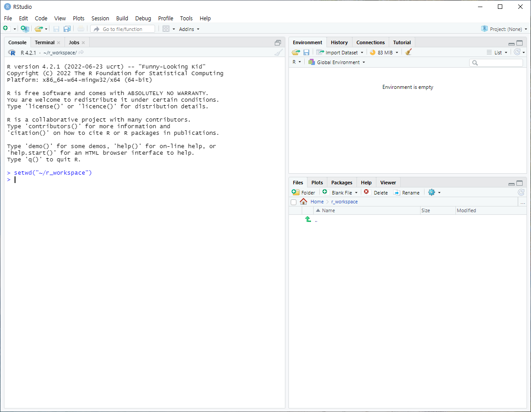Image resolution: width=531 pixels, height=412 pixels.
Task: Go to the Home directory link
Action: [317, 202]
